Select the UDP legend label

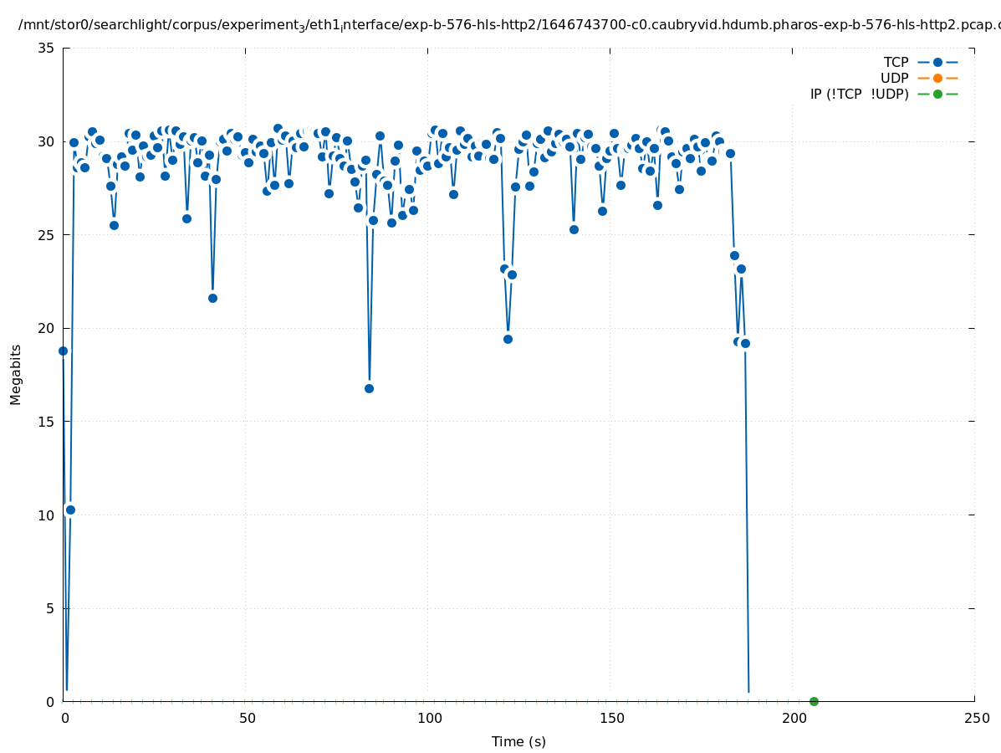pyautogui.click(x=894, y=79)
